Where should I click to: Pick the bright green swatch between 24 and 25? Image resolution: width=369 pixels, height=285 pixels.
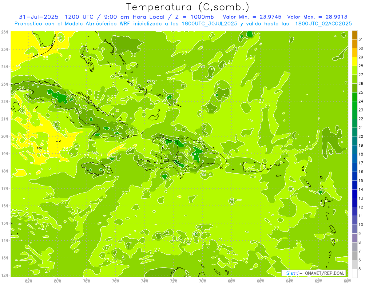[355, 97]
